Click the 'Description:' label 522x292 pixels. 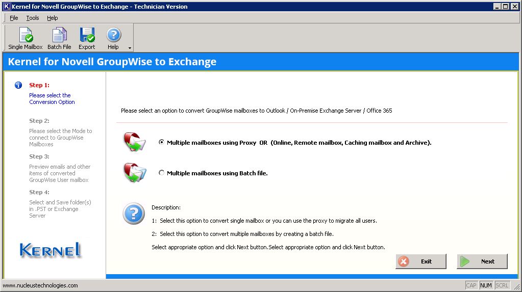166,207
